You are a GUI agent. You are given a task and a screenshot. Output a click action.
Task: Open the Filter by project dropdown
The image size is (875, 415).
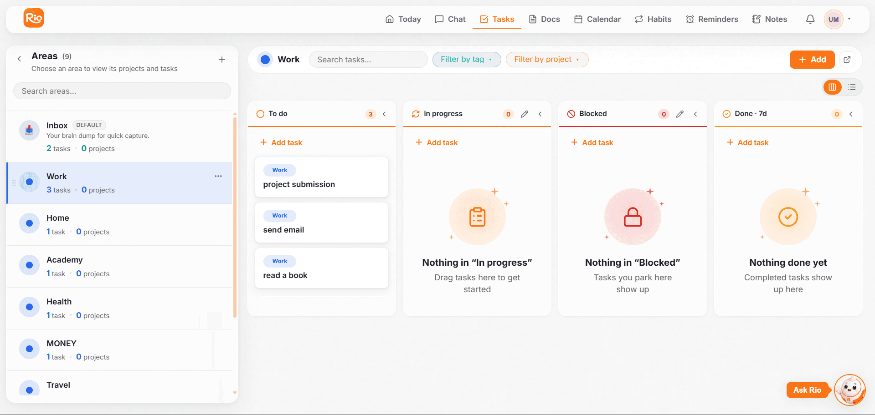[547, 60]
